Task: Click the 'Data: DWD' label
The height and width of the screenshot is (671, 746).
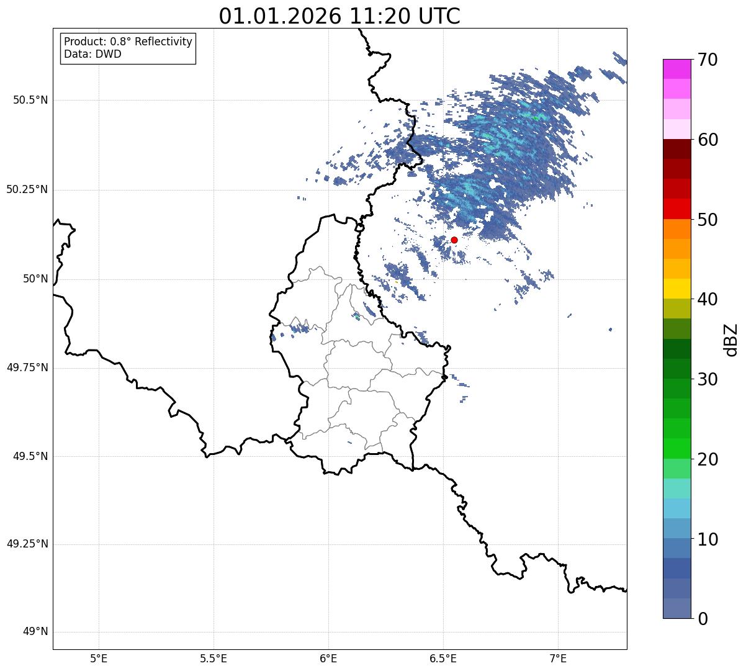Action: [x=92, y=54]
